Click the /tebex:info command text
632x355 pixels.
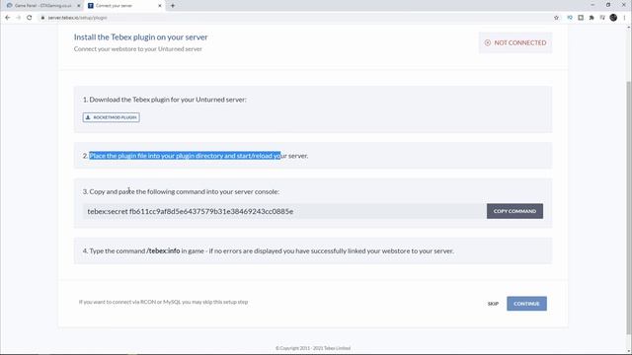click(x=163, y=250)
